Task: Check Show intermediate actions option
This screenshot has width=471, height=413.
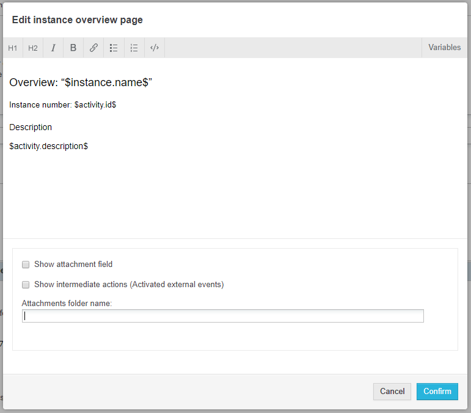Action: point(26,285)
